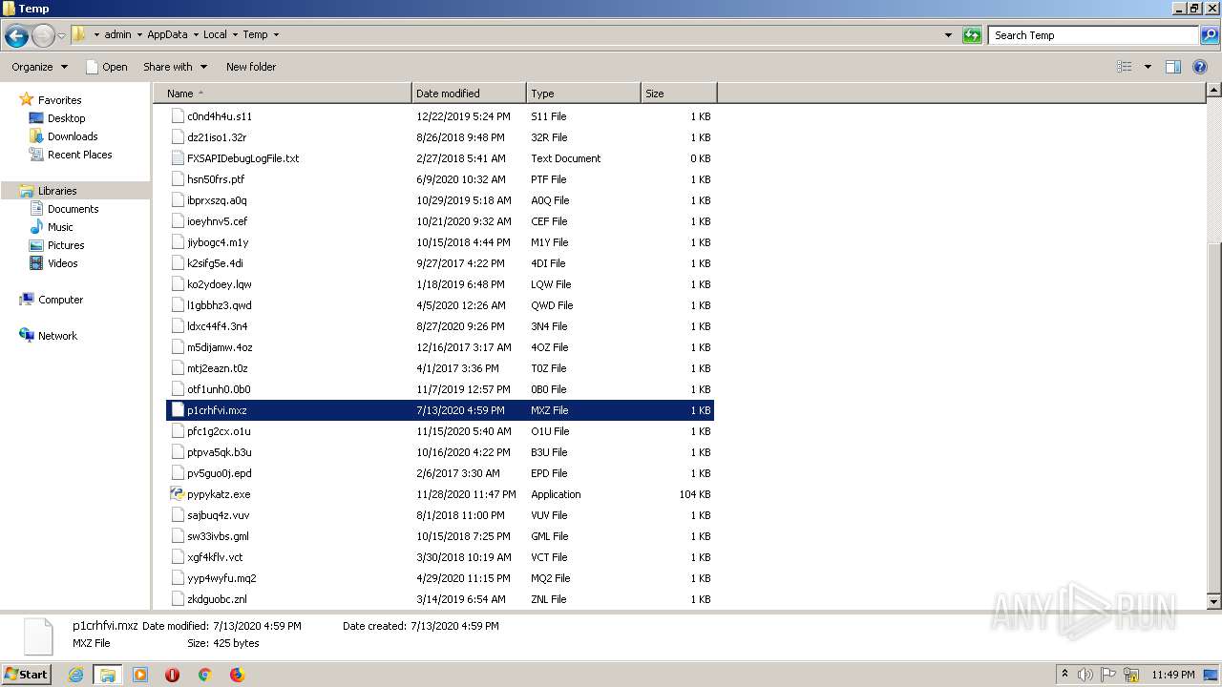Screen dimensions: 1222x687
Task: Open previous locations address dropdown
Action: pos(948,35)
